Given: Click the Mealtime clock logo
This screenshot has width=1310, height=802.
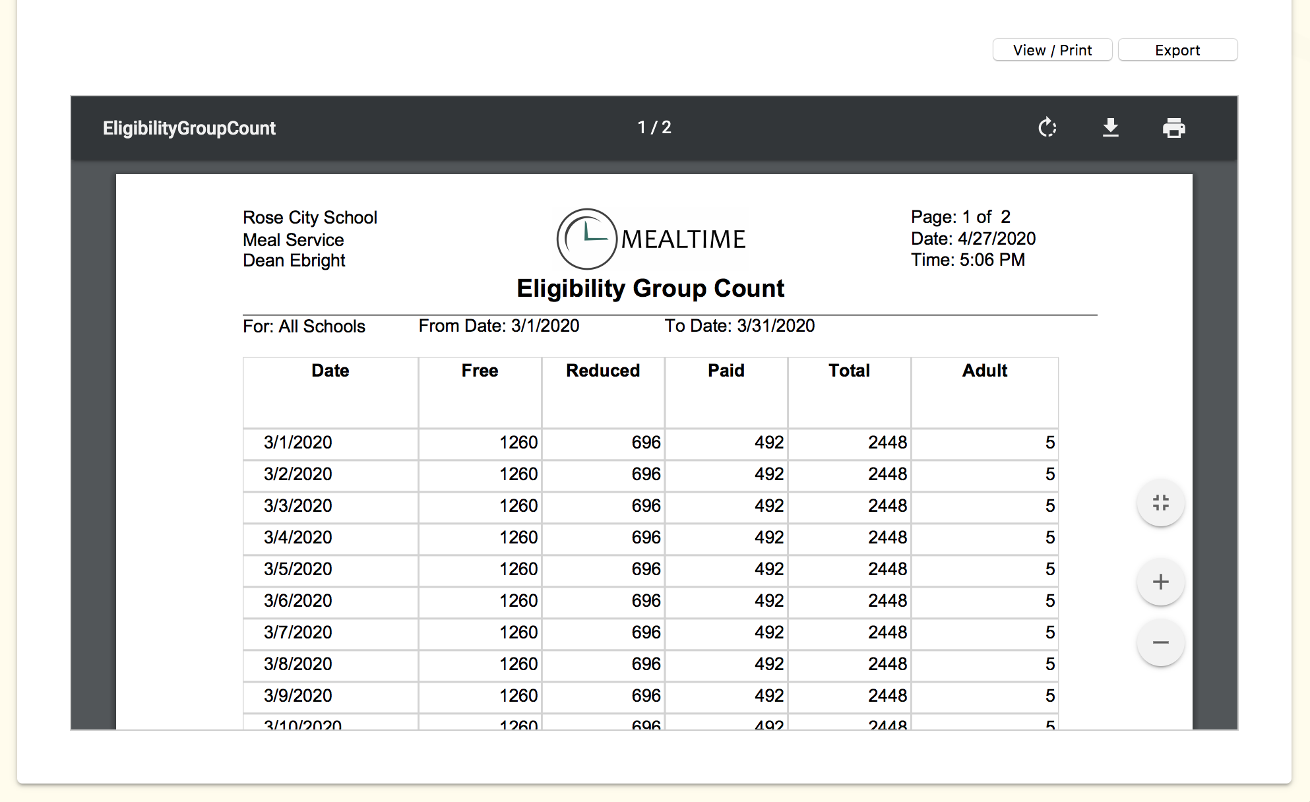Looking at the screenshot, I should [587, 239].
